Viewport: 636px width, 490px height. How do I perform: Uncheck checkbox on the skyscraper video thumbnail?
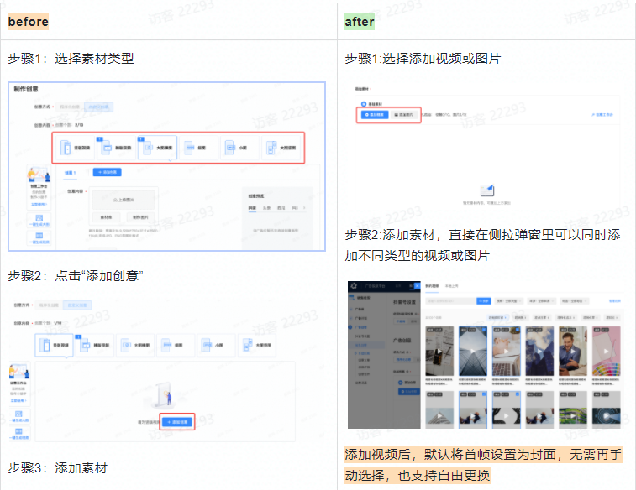(484, 330)
